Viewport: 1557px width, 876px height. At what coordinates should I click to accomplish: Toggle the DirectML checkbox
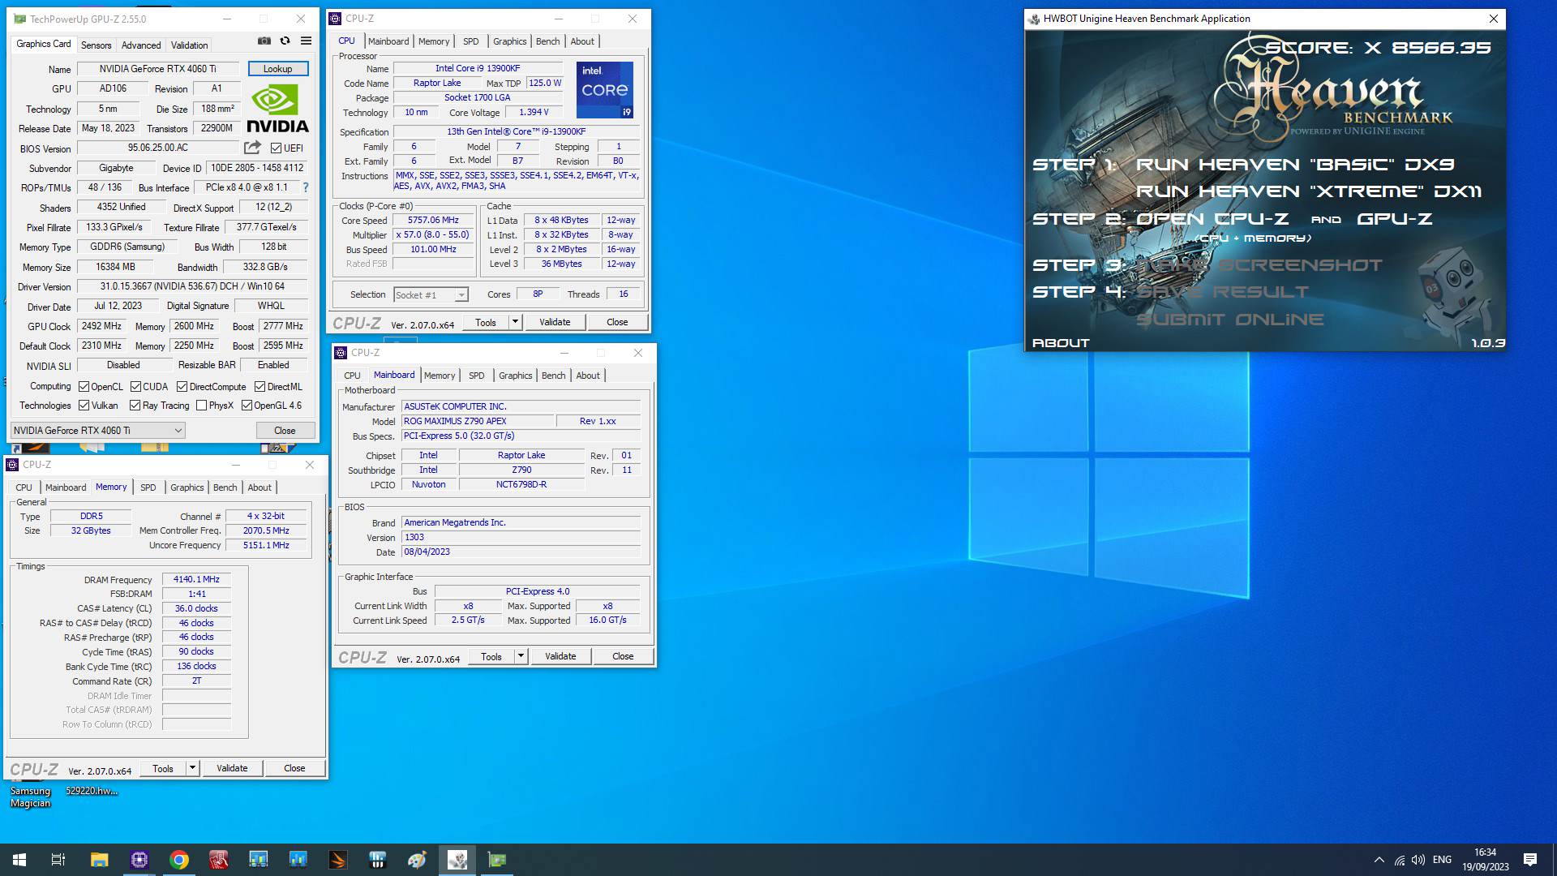[259, 387]
